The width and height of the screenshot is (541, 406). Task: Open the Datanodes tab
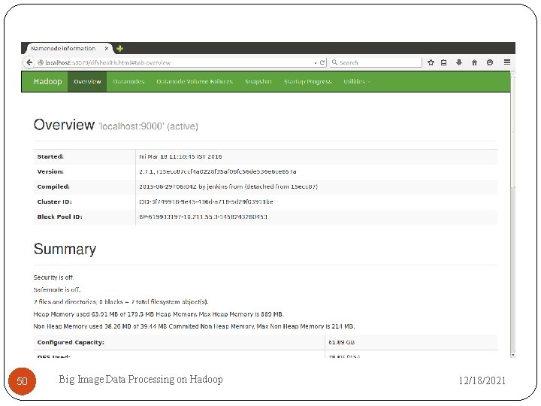tap(128, 81)
